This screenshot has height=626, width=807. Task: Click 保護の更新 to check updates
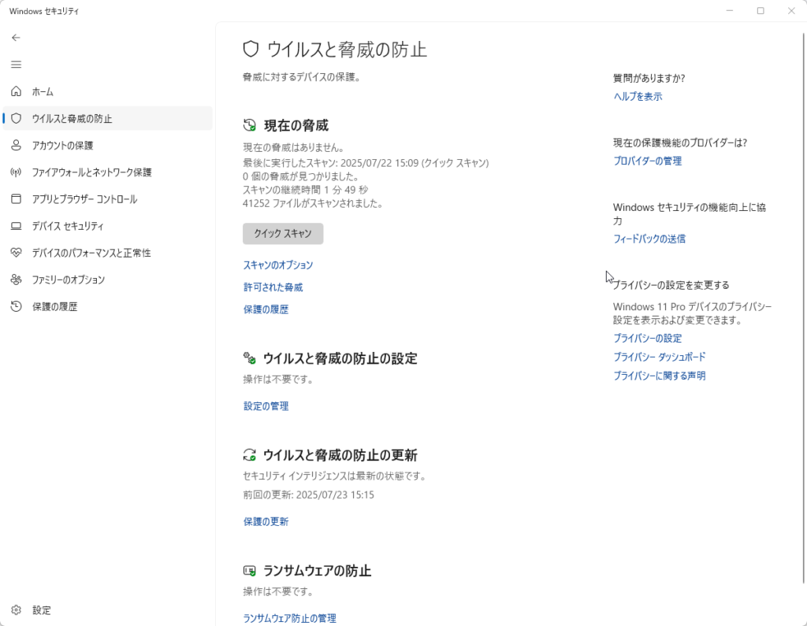266,521
